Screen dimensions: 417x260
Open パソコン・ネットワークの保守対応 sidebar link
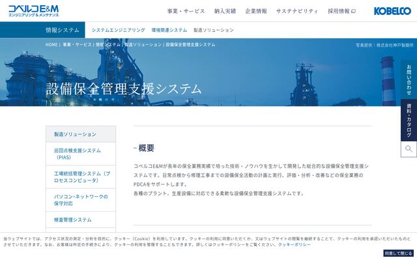coord(81,200)
